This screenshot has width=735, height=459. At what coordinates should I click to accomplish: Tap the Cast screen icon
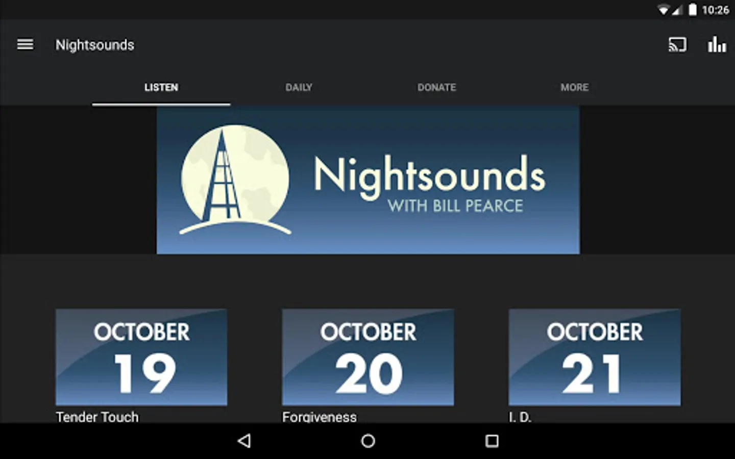pyautogui.click(x=677, y=45)
